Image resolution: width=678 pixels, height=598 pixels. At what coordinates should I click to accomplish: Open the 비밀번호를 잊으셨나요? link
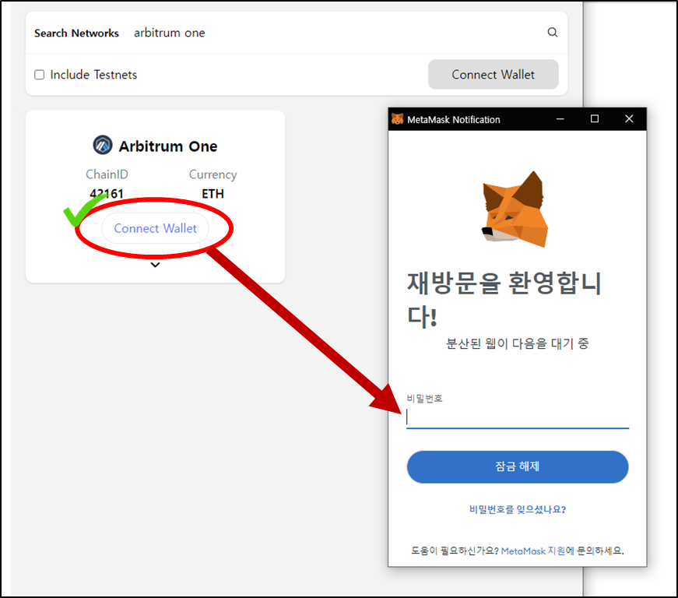click(x=518, y=509)
